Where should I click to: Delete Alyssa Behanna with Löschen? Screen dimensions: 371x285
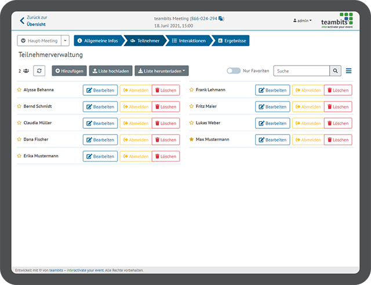coord(166,90)
